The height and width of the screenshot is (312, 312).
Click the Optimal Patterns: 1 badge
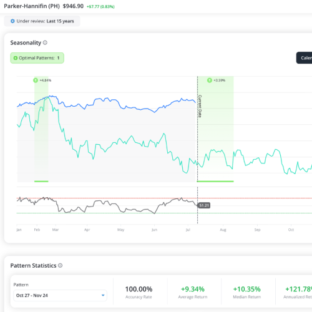pos(37,58)
